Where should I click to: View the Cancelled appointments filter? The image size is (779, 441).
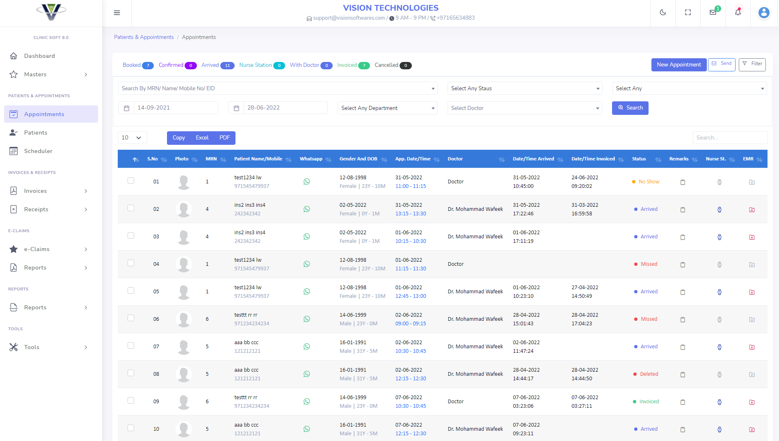(x=386, y=65)
